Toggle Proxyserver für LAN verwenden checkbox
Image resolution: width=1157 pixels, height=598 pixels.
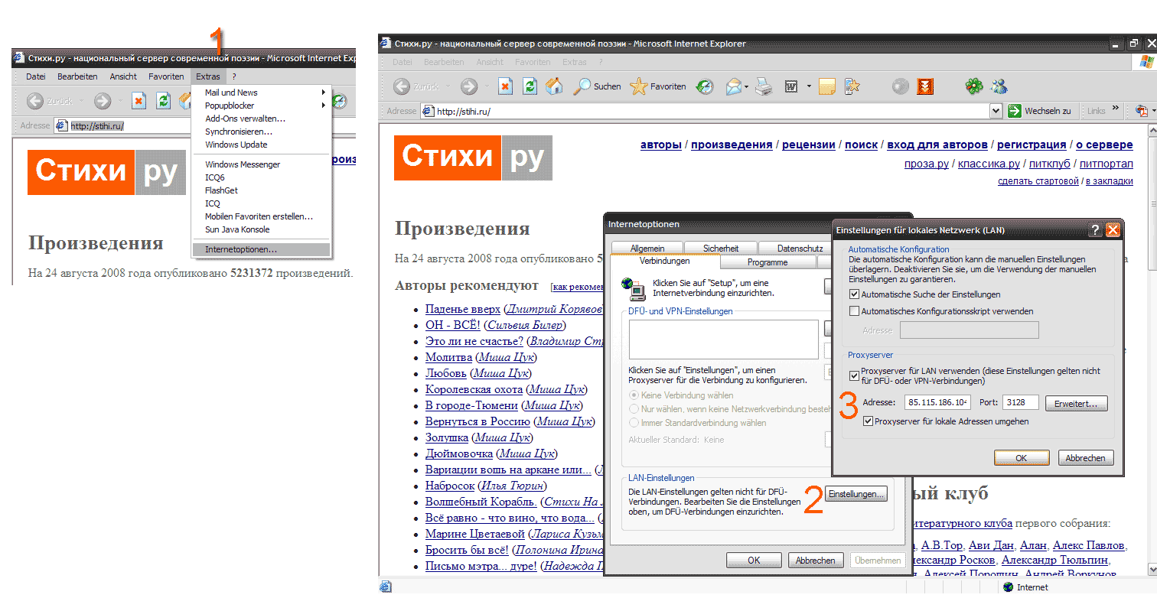[x=854, y=375]
